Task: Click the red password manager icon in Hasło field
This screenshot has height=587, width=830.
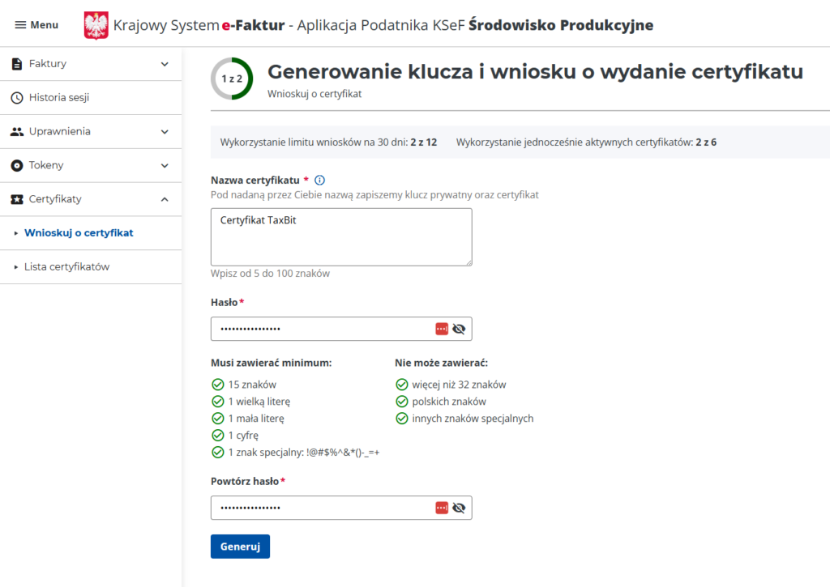Action: tap(442, 329)
